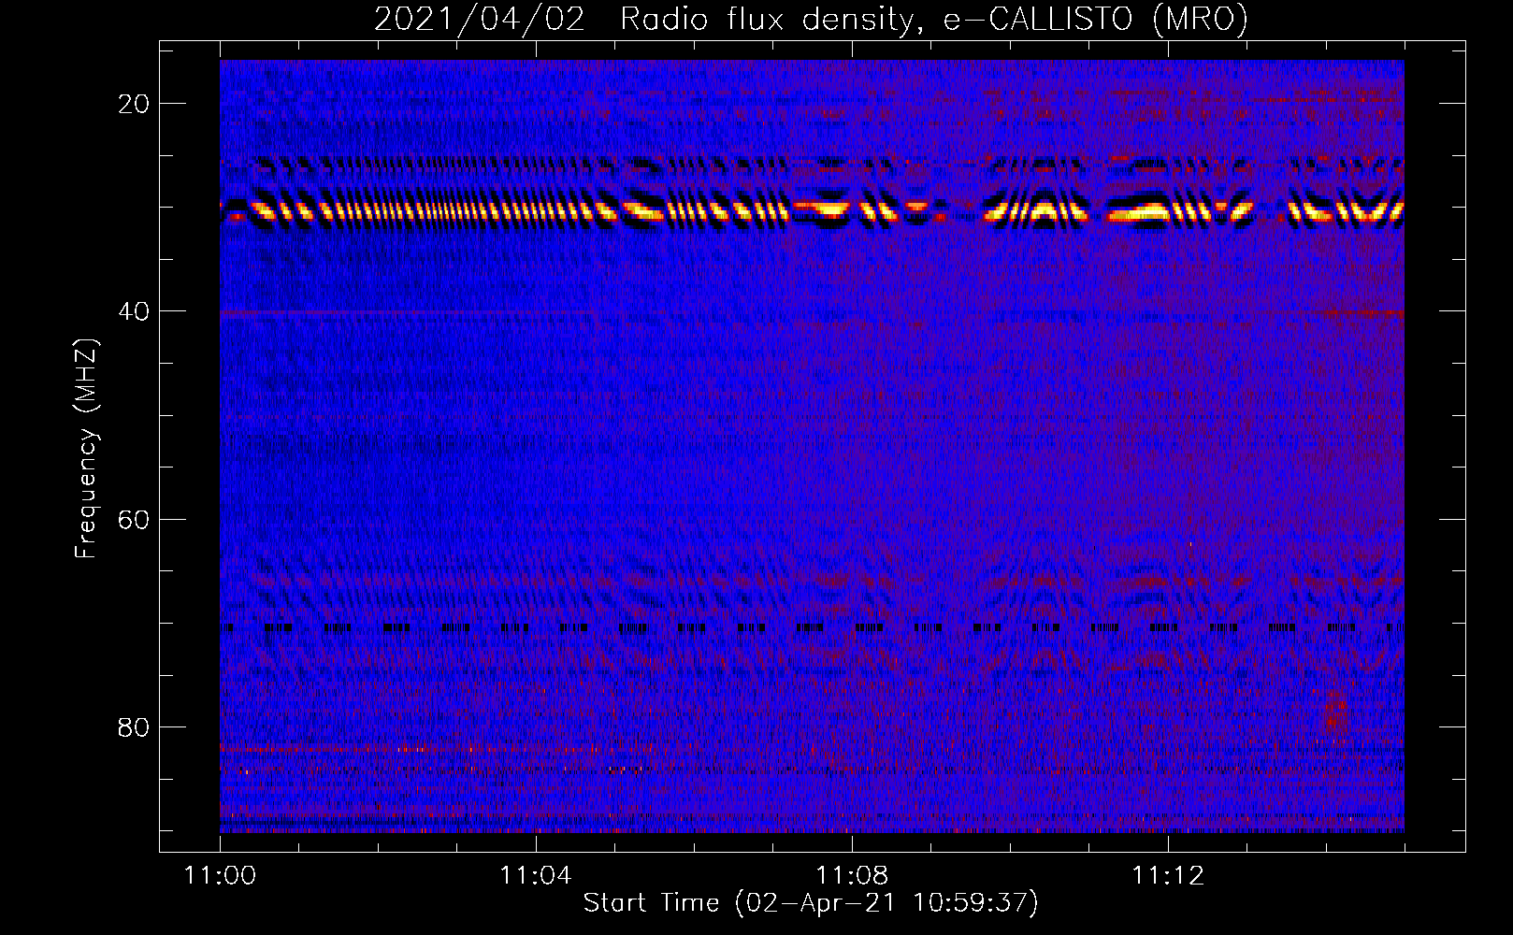Click the 'Start Time (02-Apr-21 10:59:37)' x-axis label
This screenshot has width=1513, height=935.
[x=811, y=903]
